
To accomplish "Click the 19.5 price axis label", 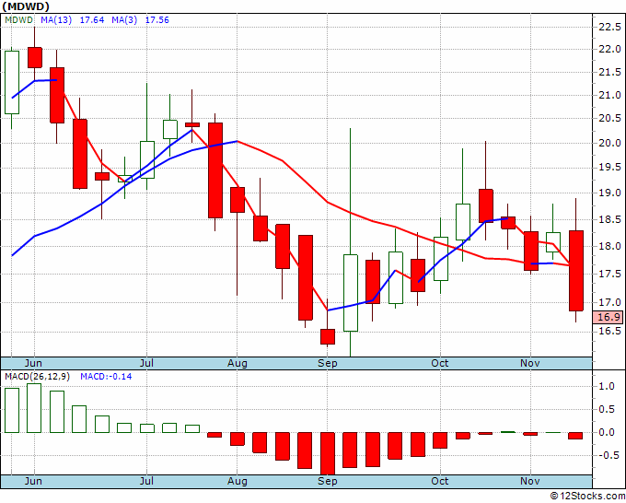I will pos(609,168).
